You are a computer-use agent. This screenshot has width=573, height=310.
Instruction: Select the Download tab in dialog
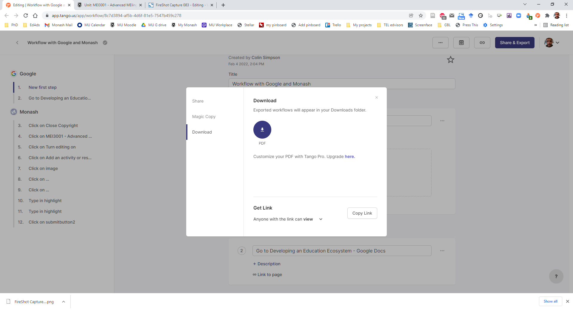(202, 132)
